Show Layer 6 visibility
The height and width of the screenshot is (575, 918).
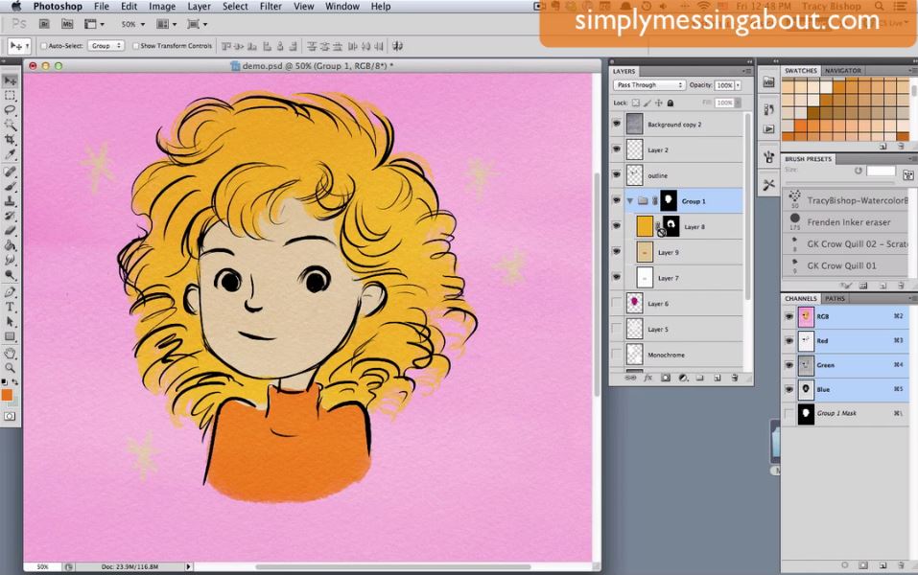tap(617, 302)
